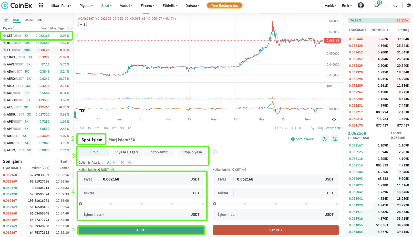Click the download app icon
The image size is (413, 237).
coord(386,5)
